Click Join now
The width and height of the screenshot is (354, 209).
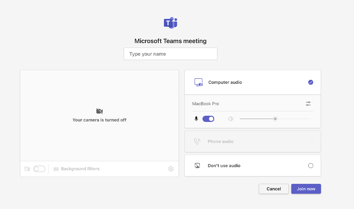coord(306,189)
